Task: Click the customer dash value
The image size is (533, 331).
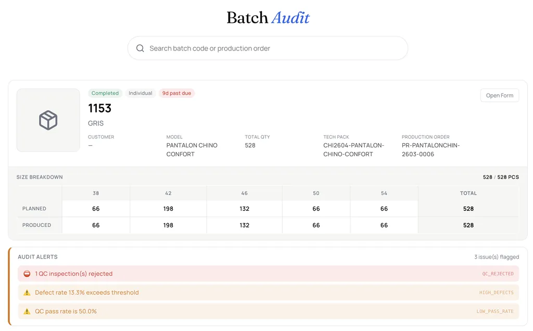Action: click(90, 145)
